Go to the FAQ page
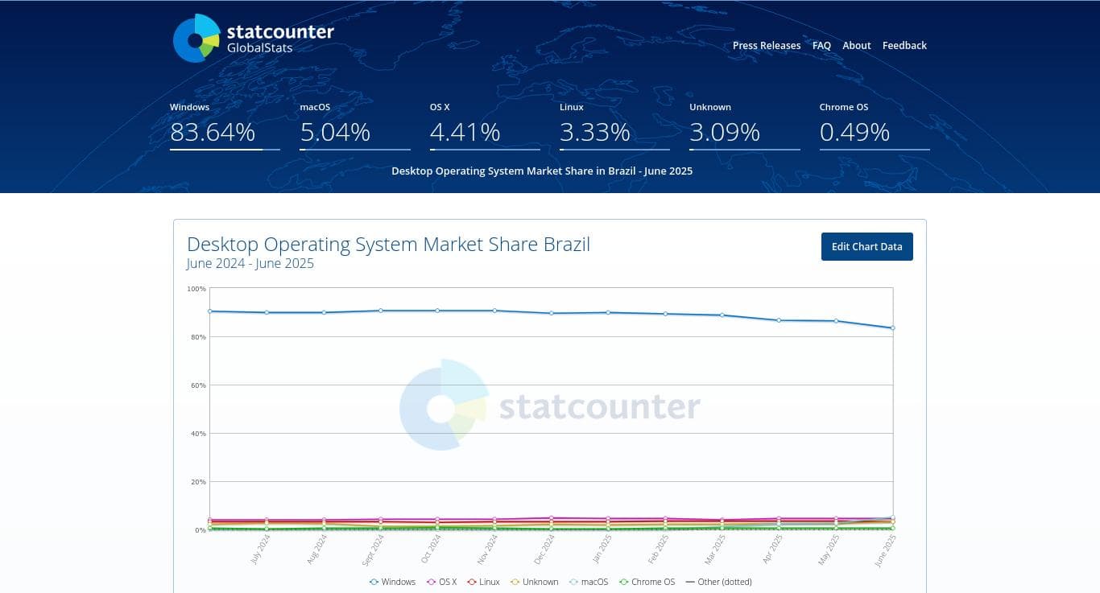 tap(821, 46)
